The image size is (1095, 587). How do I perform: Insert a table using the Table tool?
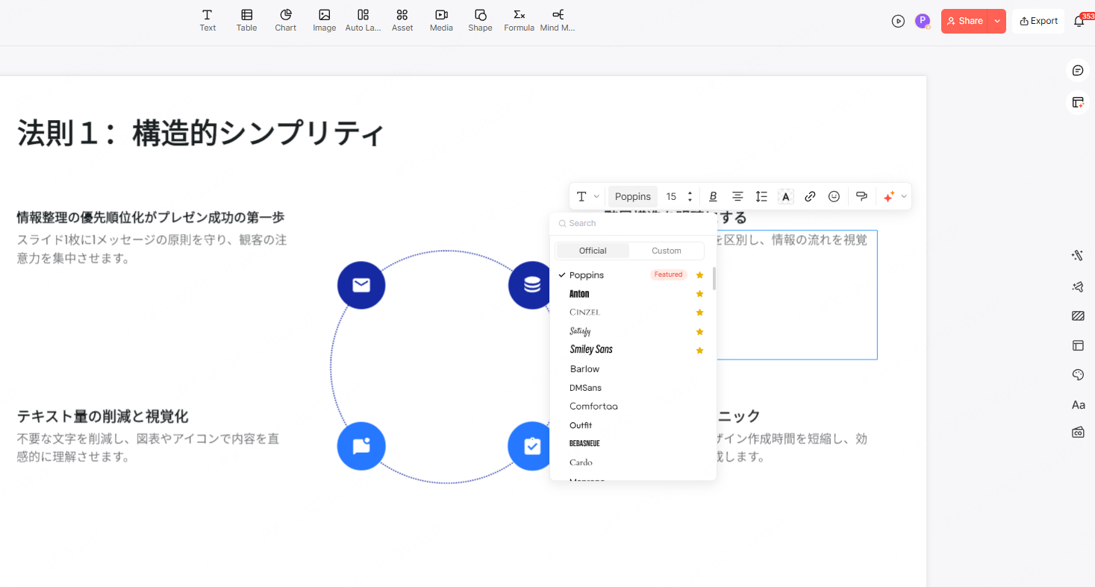tap(246, 20)
